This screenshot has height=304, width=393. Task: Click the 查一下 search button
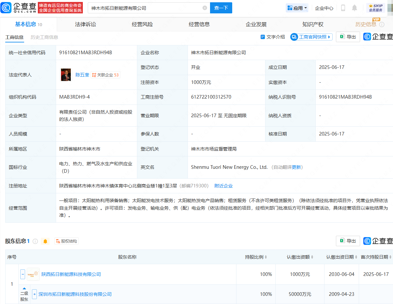(x=221, y=8)
